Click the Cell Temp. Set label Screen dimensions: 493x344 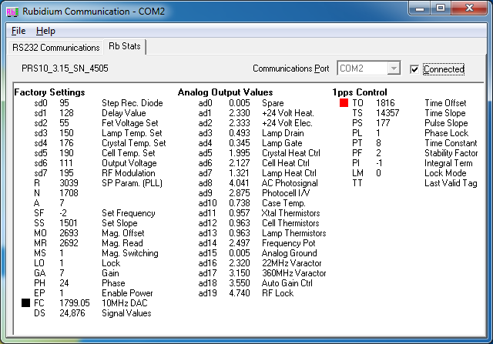pos(129,153)
